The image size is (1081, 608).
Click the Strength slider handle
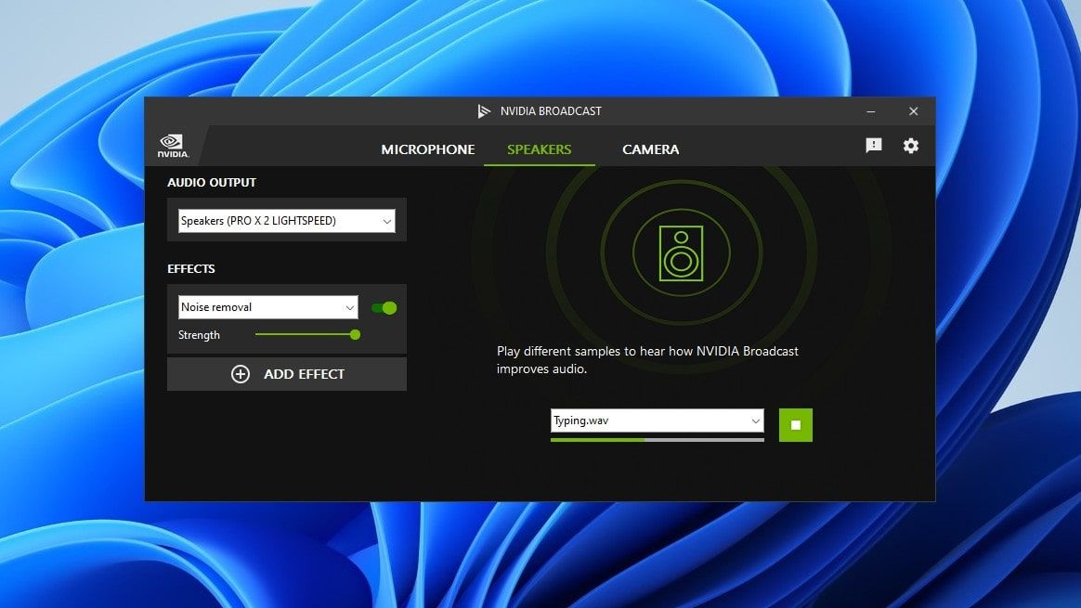click(x=355, y=335)
